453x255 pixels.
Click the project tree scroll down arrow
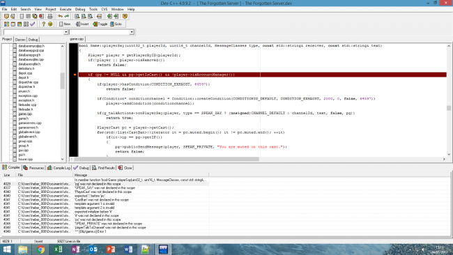click(63, 159)
